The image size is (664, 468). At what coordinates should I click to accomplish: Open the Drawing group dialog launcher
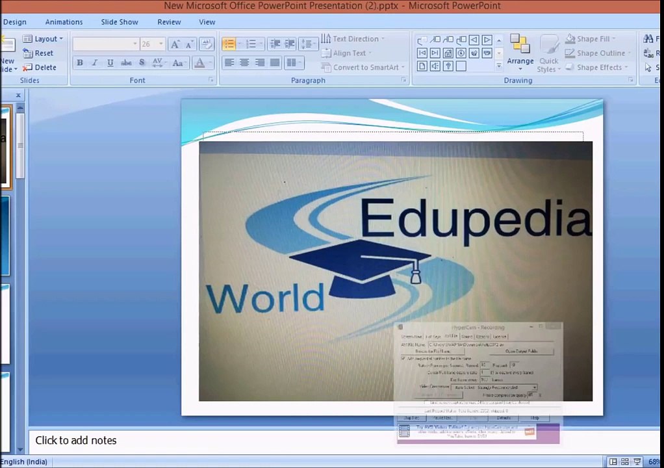click(x=631, y=80)
